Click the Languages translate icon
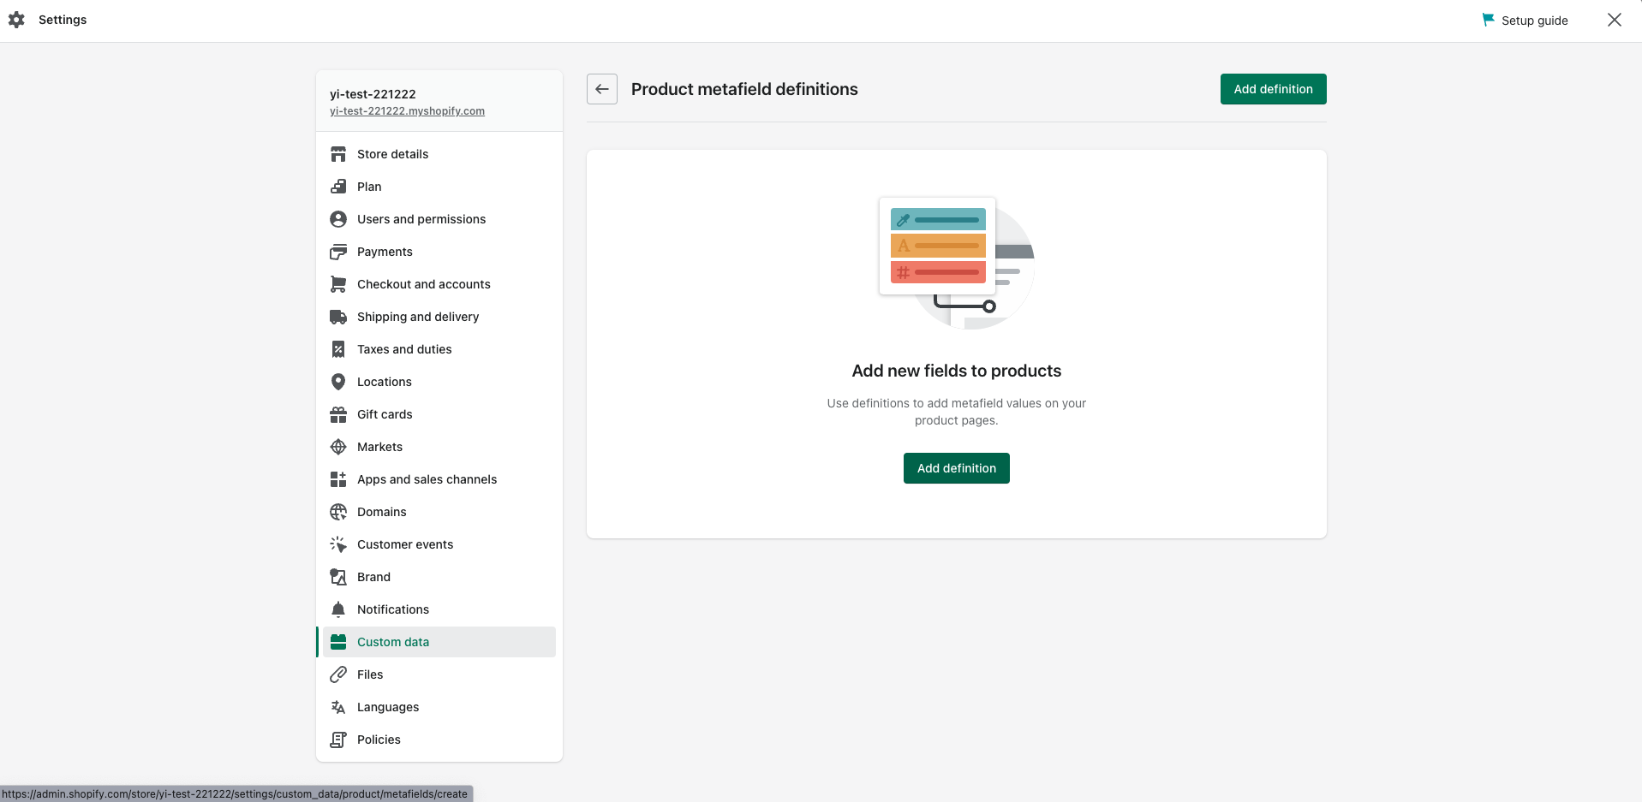Screen dimensions: 1642x802 pos(338,707)
